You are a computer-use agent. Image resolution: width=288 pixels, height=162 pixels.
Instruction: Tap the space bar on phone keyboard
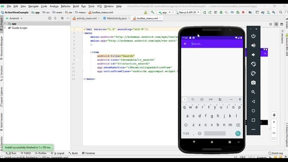[x=215, y=133]
